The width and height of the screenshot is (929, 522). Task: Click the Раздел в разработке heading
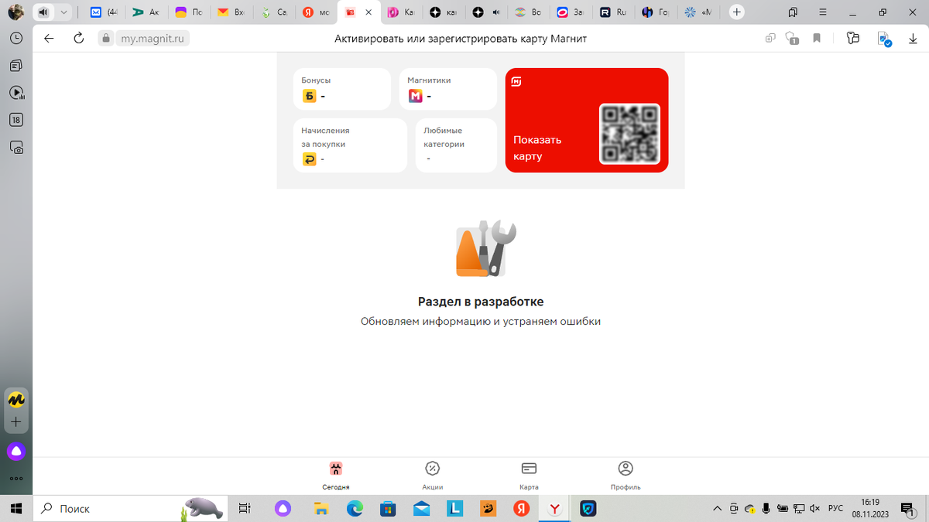(x=481, y=302)
